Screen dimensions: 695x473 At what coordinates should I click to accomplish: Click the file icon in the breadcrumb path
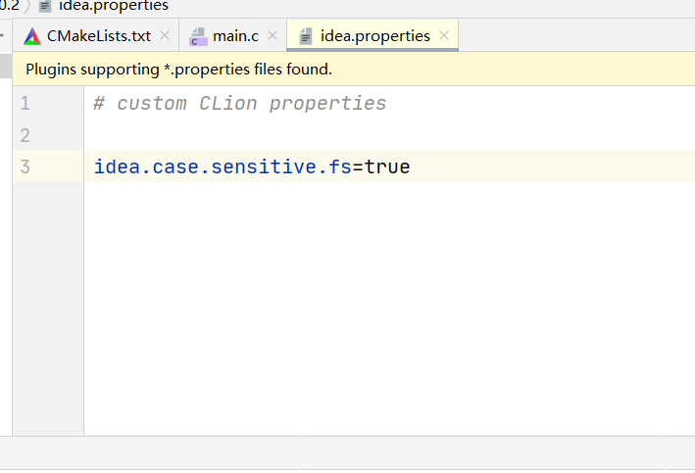45,6
